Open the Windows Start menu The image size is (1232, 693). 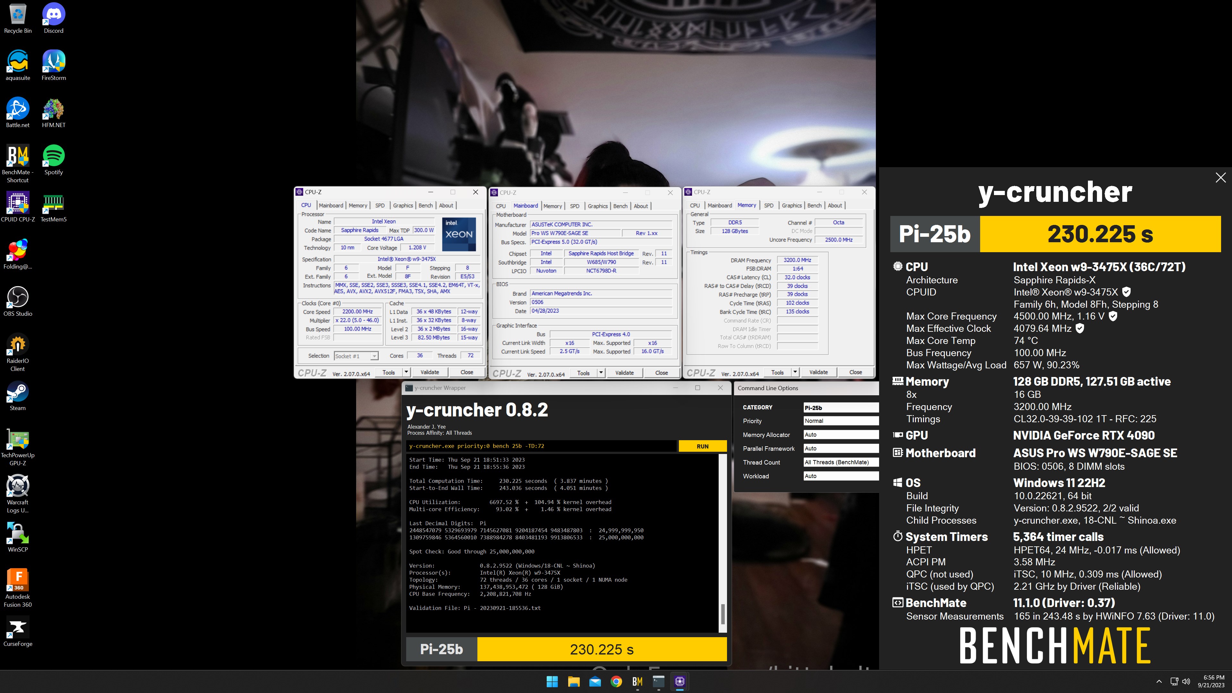(552, 681)
